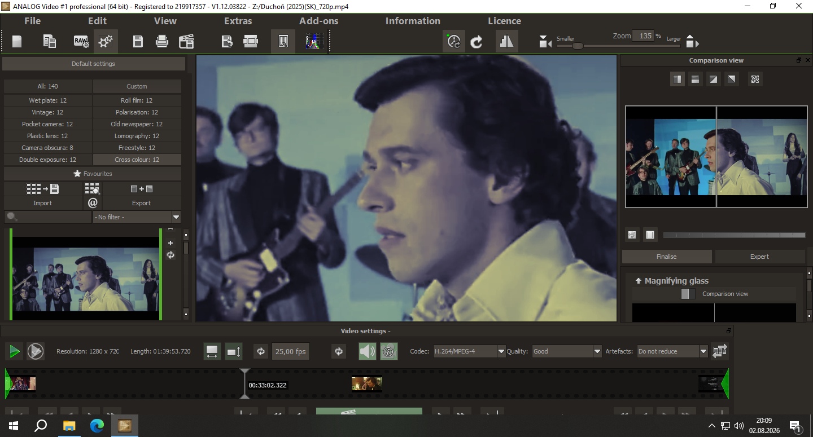Click the floppy disk save icon

138,41
